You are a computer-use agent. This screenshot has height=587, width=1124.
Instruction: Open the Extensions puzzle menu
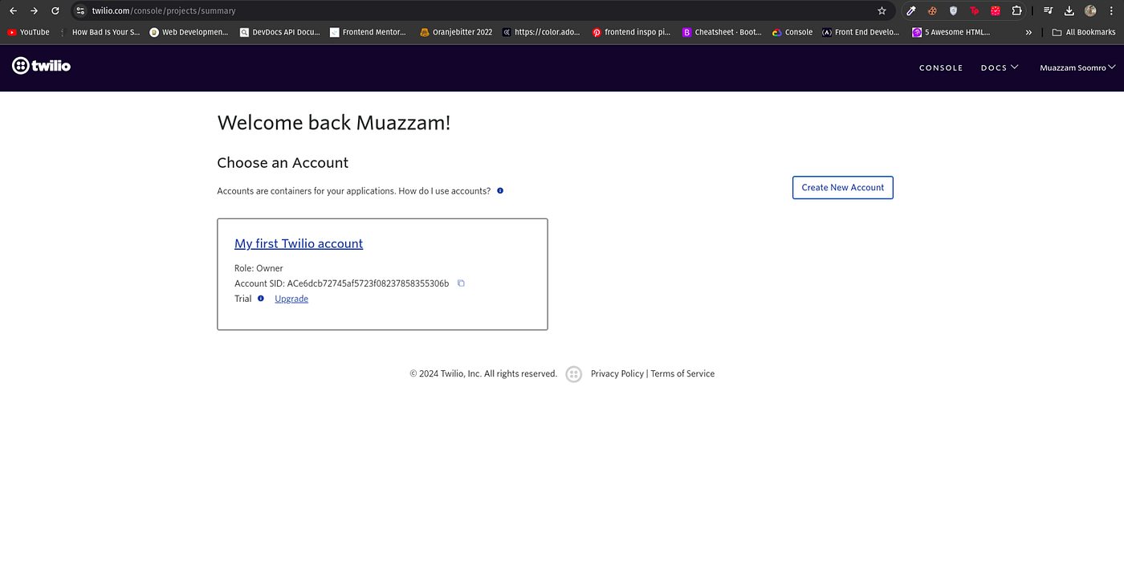pos(1016,10)
